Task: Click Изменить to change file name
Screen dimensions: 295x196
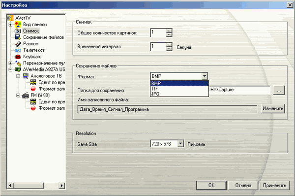Action: click(x=273, y=108)
